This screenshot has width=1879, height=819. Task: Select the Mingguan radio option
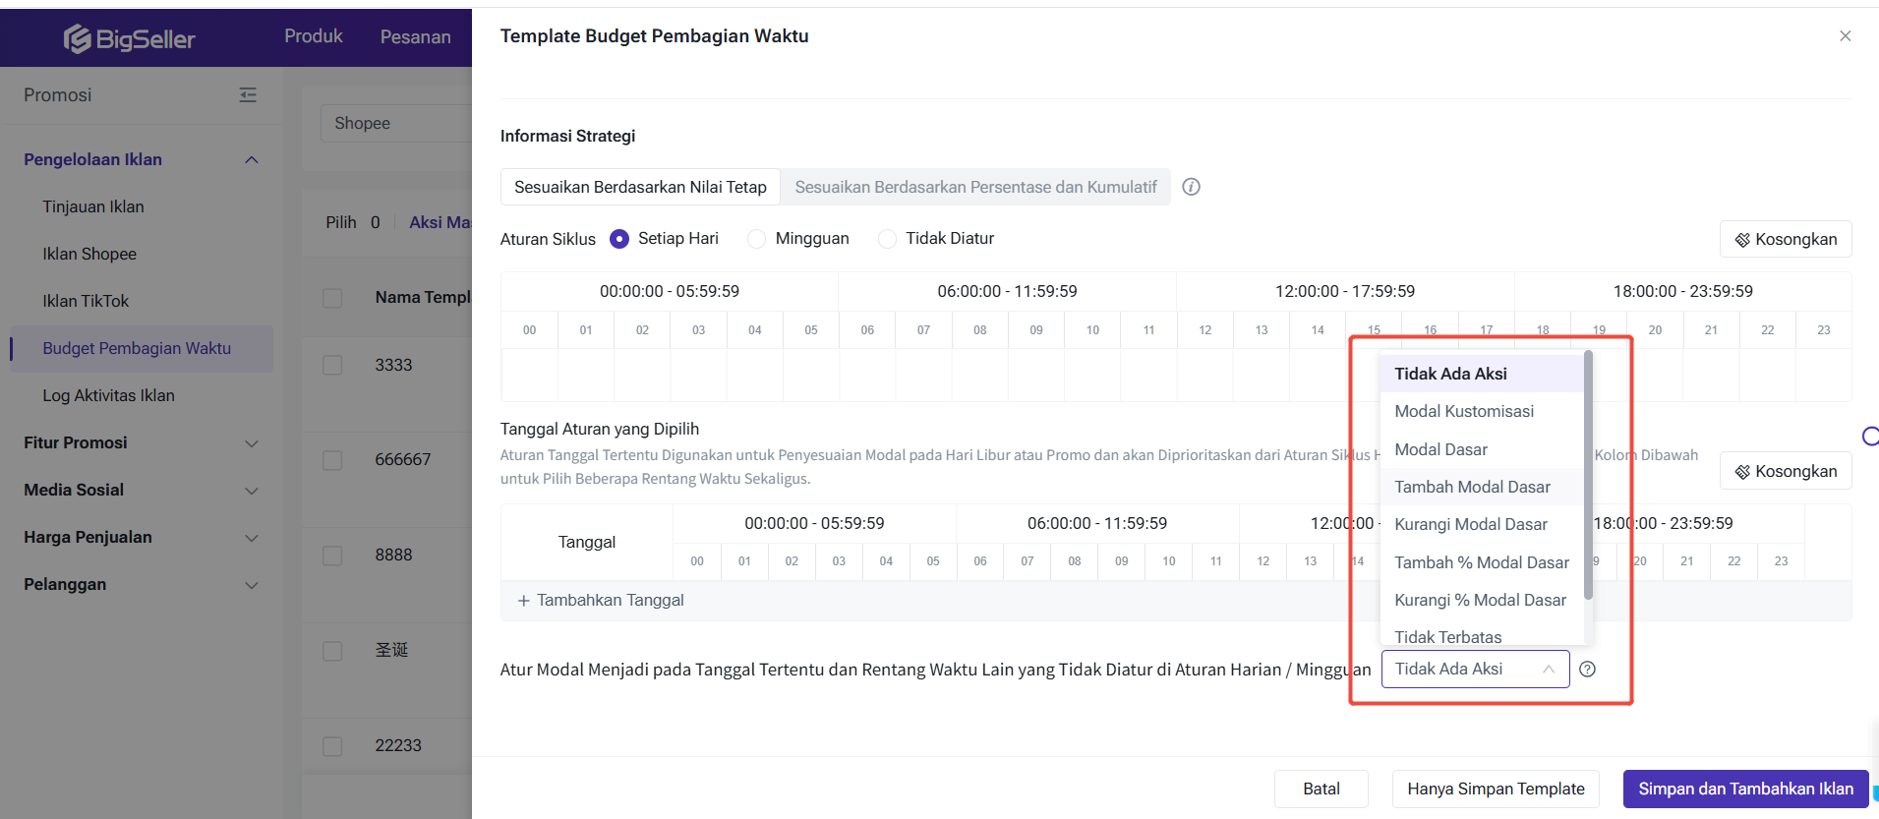(756, 239)
